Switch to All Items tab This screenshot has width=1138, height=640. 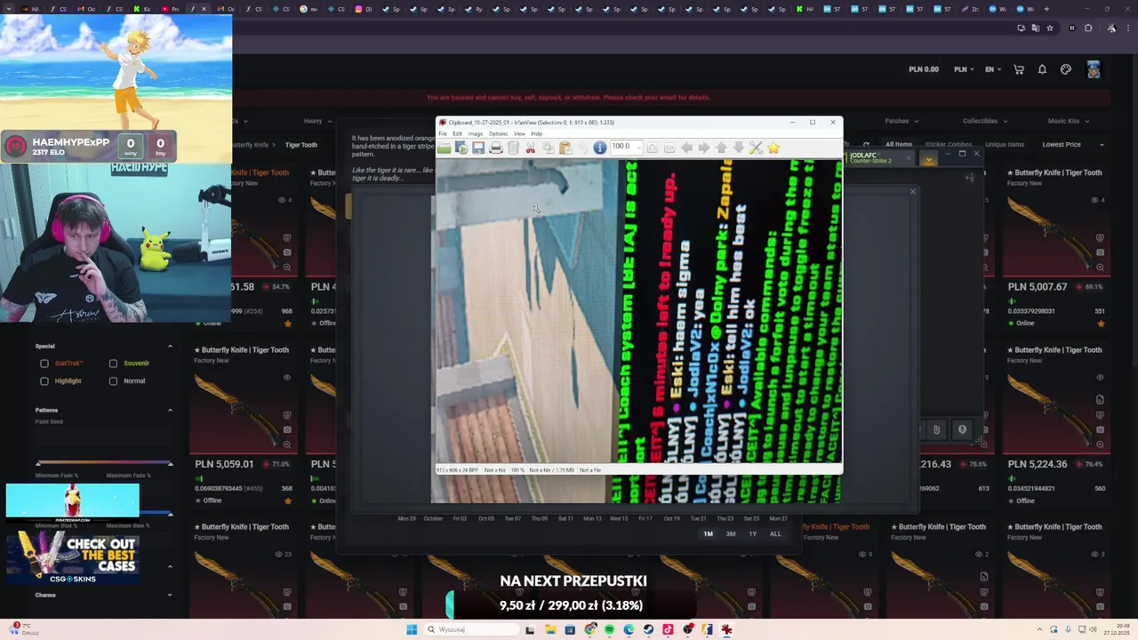click(x=898, y=144)
